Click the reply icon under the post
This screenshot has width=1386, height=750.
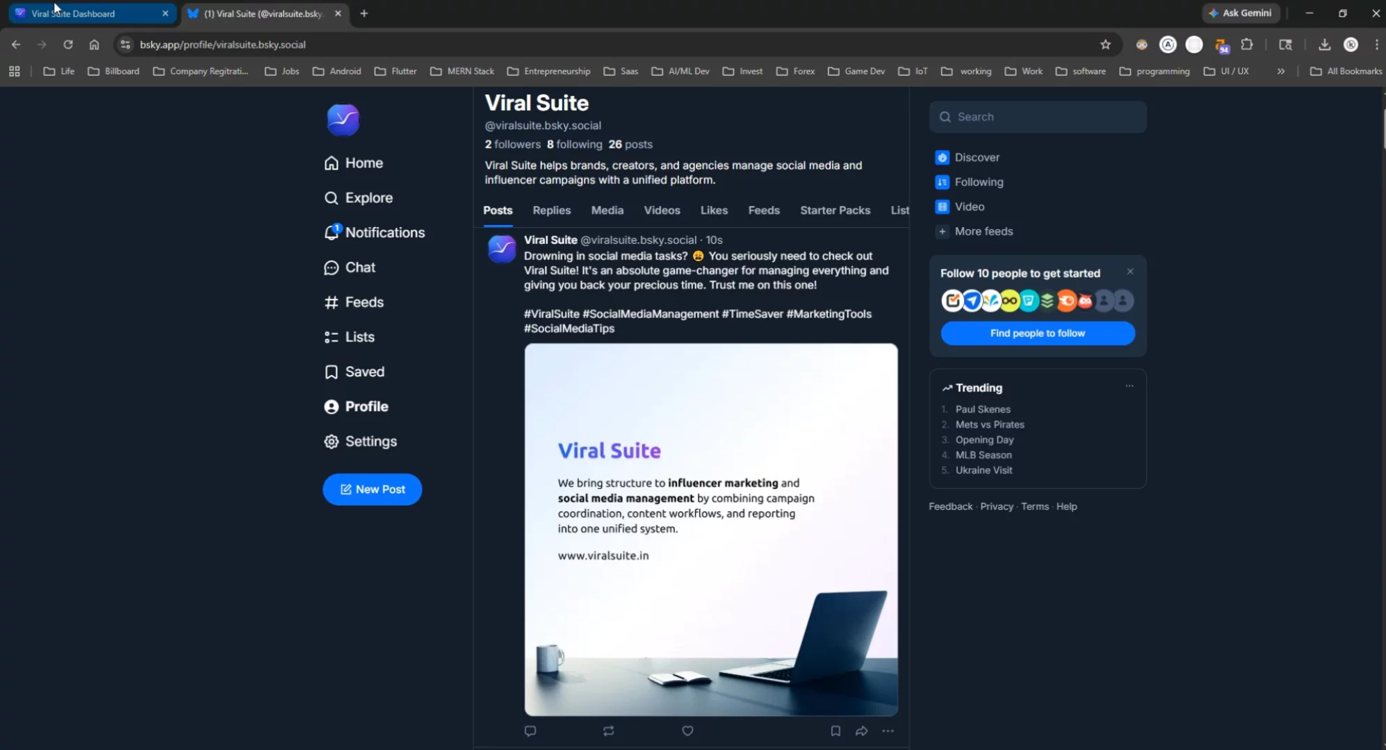click(x=530, y=731)
